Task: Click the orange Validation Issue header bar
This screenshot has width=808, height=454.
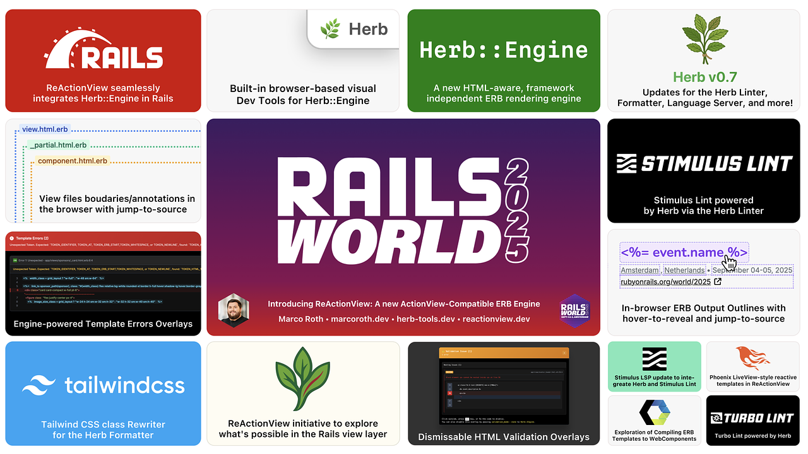Action: (x=503, y=352)
